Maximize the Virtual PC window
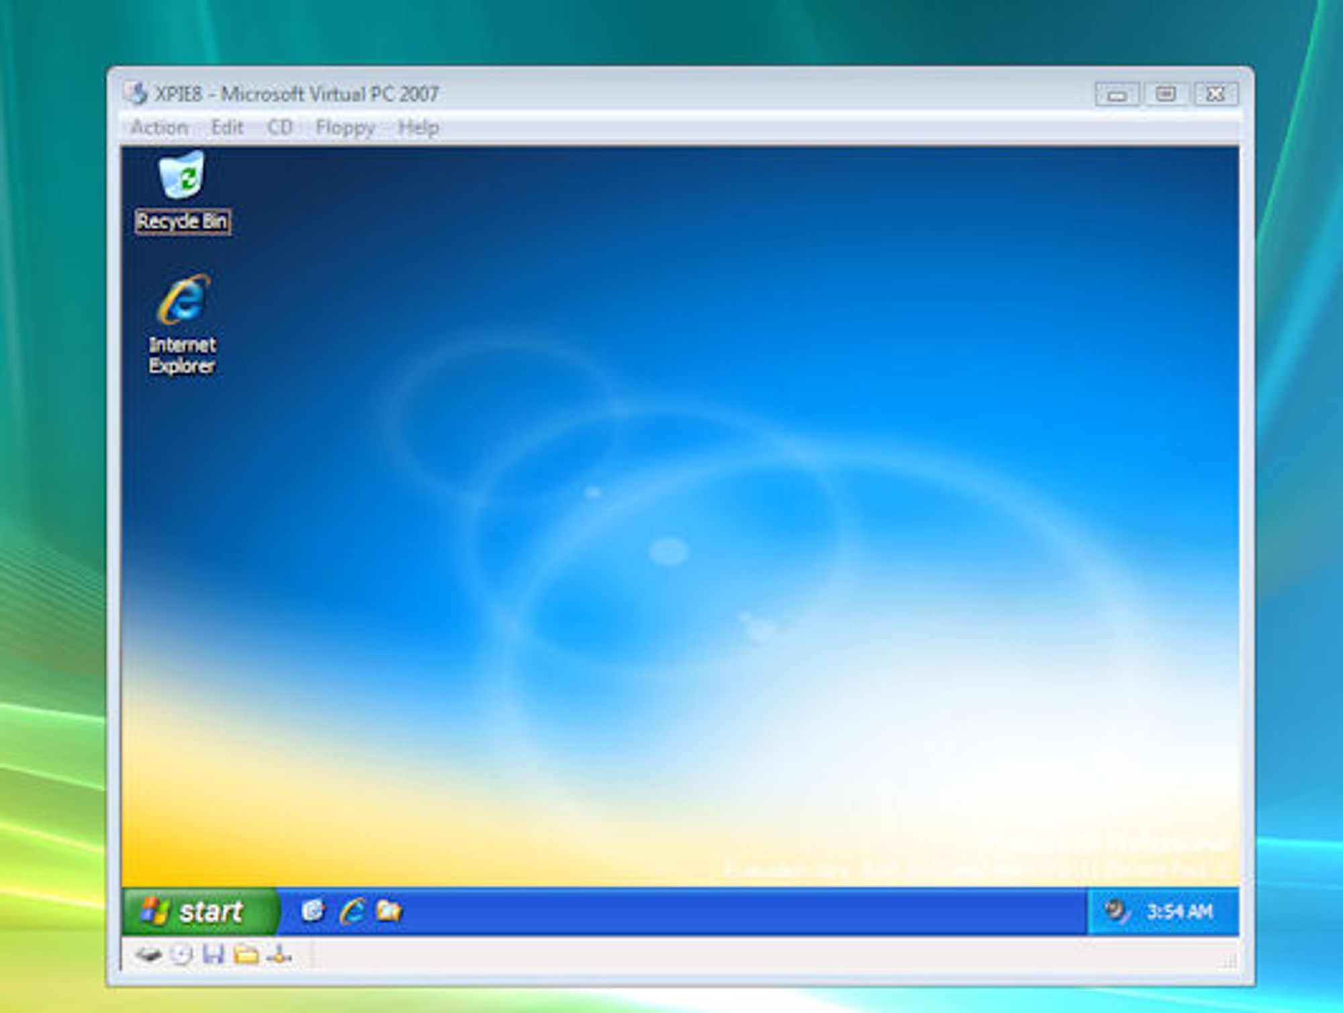1343x1013 pixels. (1166, 94)
